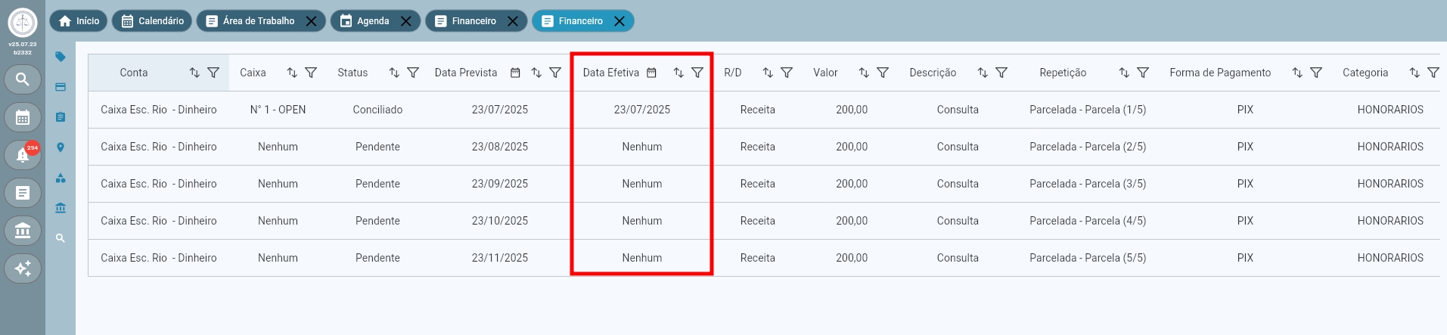Toggle sort on Data Prevista column

tap(536, 73)
